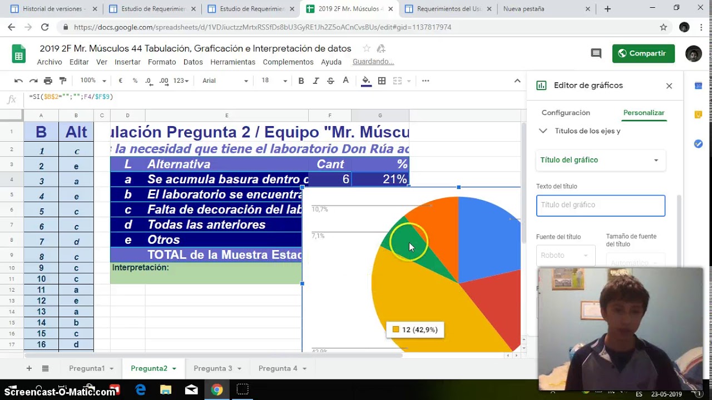712x400 pixels.
Task: Open File Explorer from the taskbar
Action: [x=165, y=390]
